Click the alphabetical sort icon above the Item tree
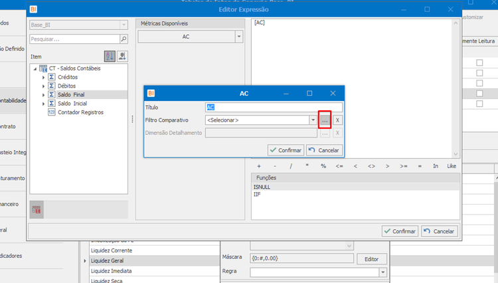Screen dimensions: 498x283 pyautogui.click(x=110, y=56)
